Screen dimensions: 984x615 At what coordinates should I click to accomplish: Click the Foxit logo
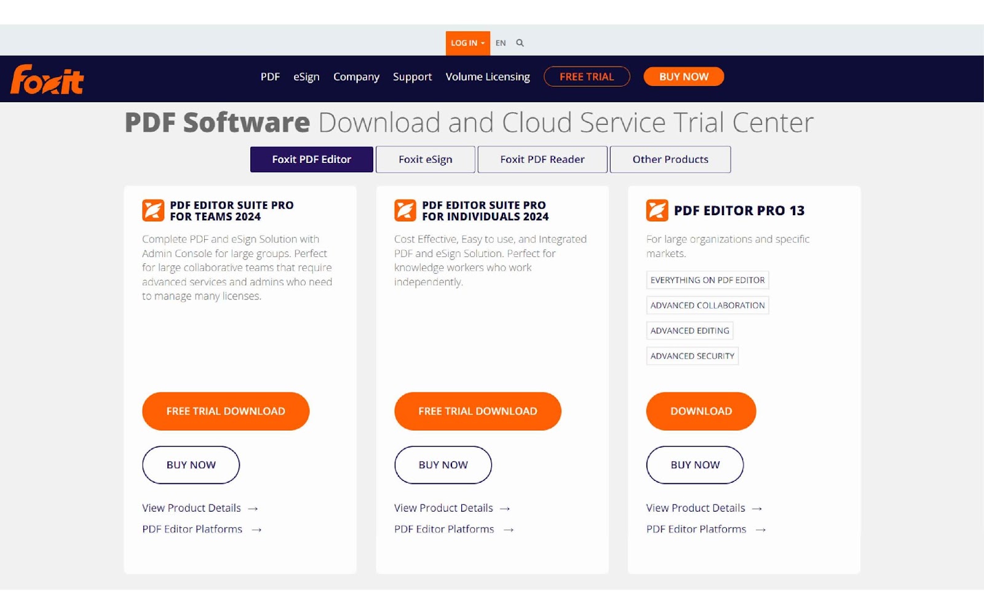click(47, 80)
